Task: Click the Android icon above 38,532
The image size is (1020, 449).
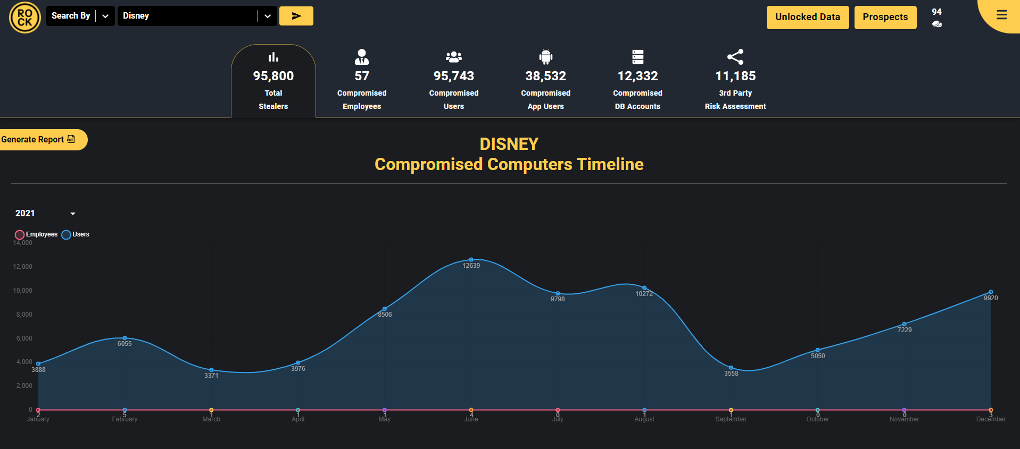Action: (x=546, y=57)
